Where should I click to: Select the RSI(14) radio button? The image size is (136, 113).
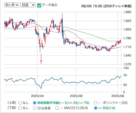point(96,108)
